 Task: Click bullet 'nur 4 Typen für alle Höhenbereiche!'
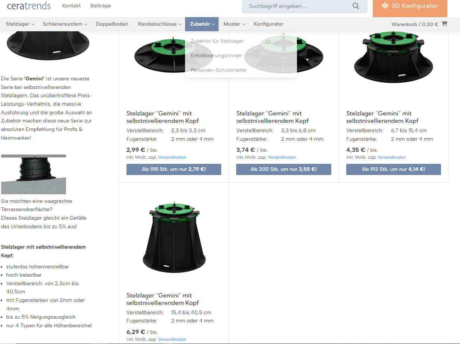(x=49, y=325)
